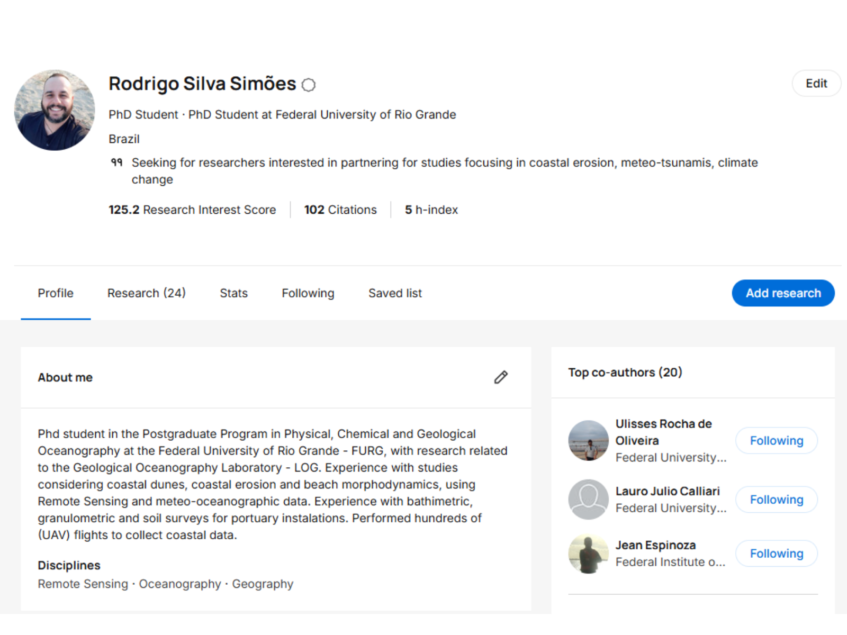Click the pencil icon in About me
This screenshot has height=635, width=847.
(501, 377)
